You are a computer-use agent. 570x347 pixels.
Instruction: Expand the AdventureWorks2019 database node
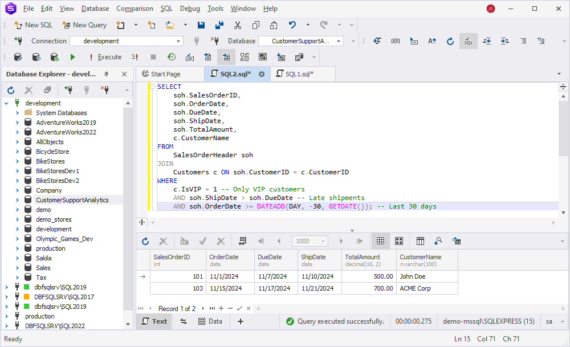pyautogui.click(x=17, y=123)
